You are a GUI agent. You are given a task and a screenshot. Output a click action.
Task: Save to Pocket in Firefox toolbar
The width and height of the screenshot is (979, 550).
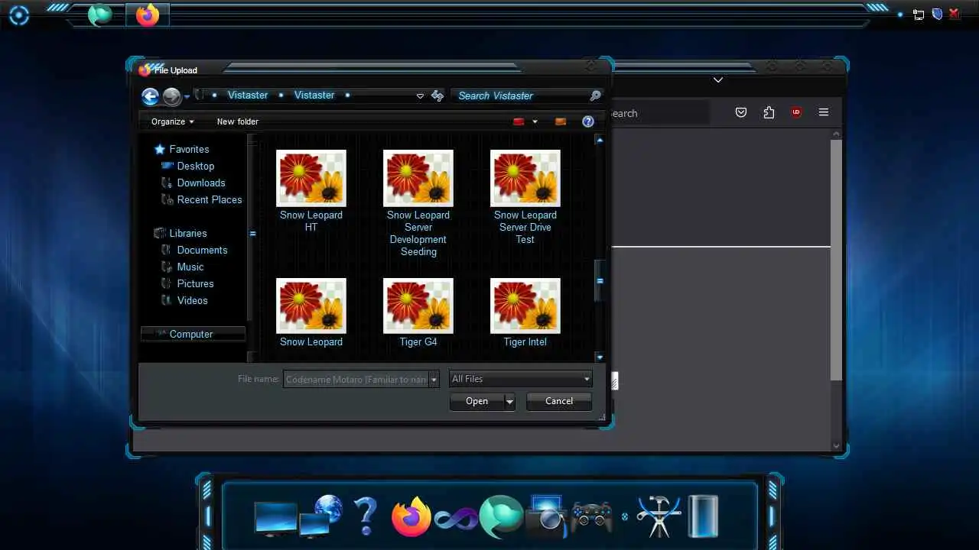tap(741, 112)
